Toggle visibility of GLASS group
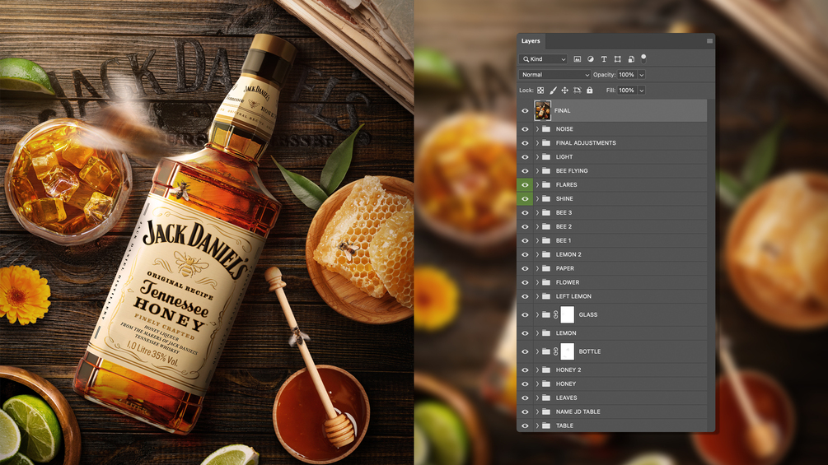Screen dimensions: 828x465 click(x=525, y=314)
